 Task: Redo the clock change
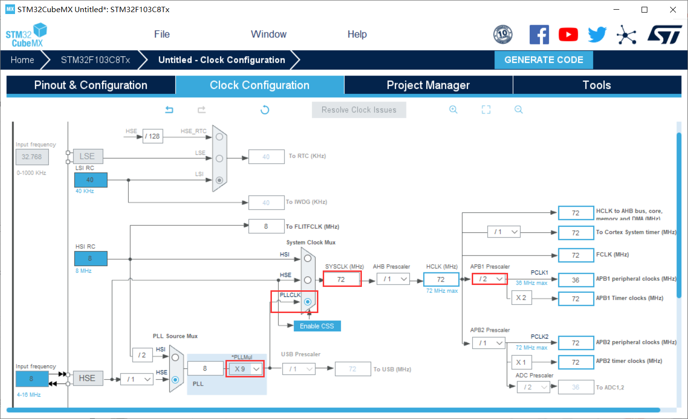(202, 110)
